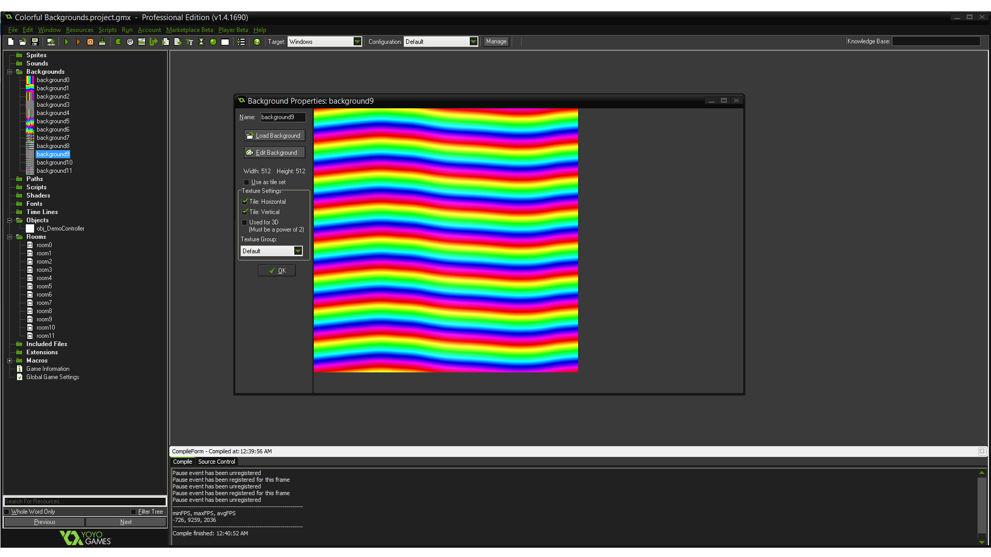This screenshot has height=557, width=991.
Task: Create a new timeline via the hourglass icon
Action: pos(201,42)
